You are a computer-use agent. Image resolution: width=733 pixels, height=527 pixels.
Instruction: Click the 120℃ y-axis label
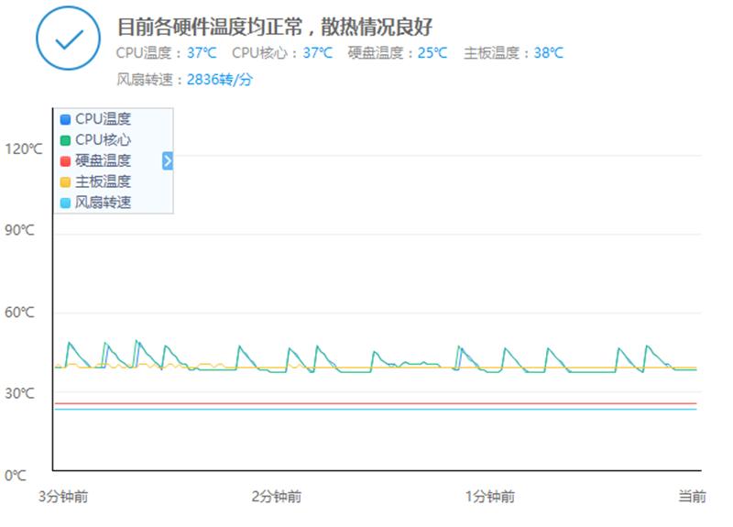(x=24, y=149)
